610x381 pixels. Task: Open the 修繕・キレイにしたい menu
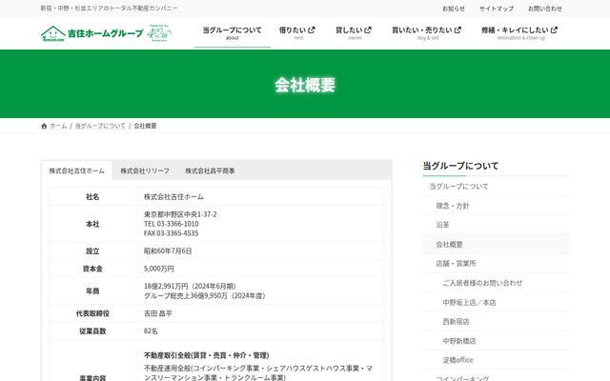[x=519, y=32]
